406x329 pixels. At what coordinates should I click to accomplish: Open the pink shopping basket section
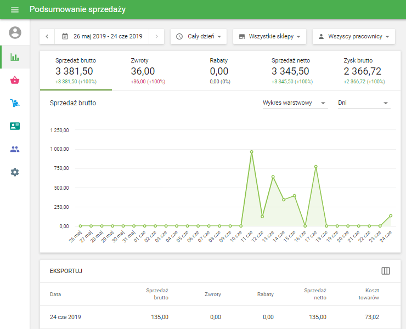[x=15, y=80]
